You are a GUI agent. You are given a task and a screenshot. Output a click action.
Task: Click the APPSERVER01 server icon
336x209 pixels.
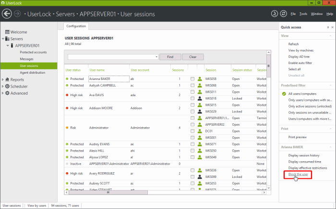click(x=12, y=45)
